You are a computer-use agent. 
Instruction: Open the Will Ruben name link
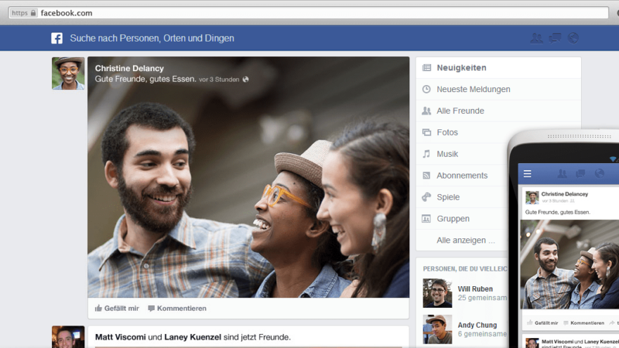coord(476,289)
